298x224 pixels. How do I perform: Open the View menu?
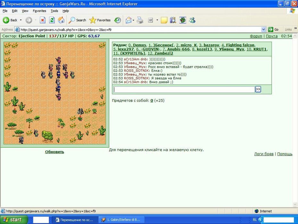pyautogui.click(x=25, y=11)
